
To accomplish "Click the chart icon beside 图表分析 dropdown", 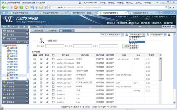I will pyautogui.click(x=169, y=35).
